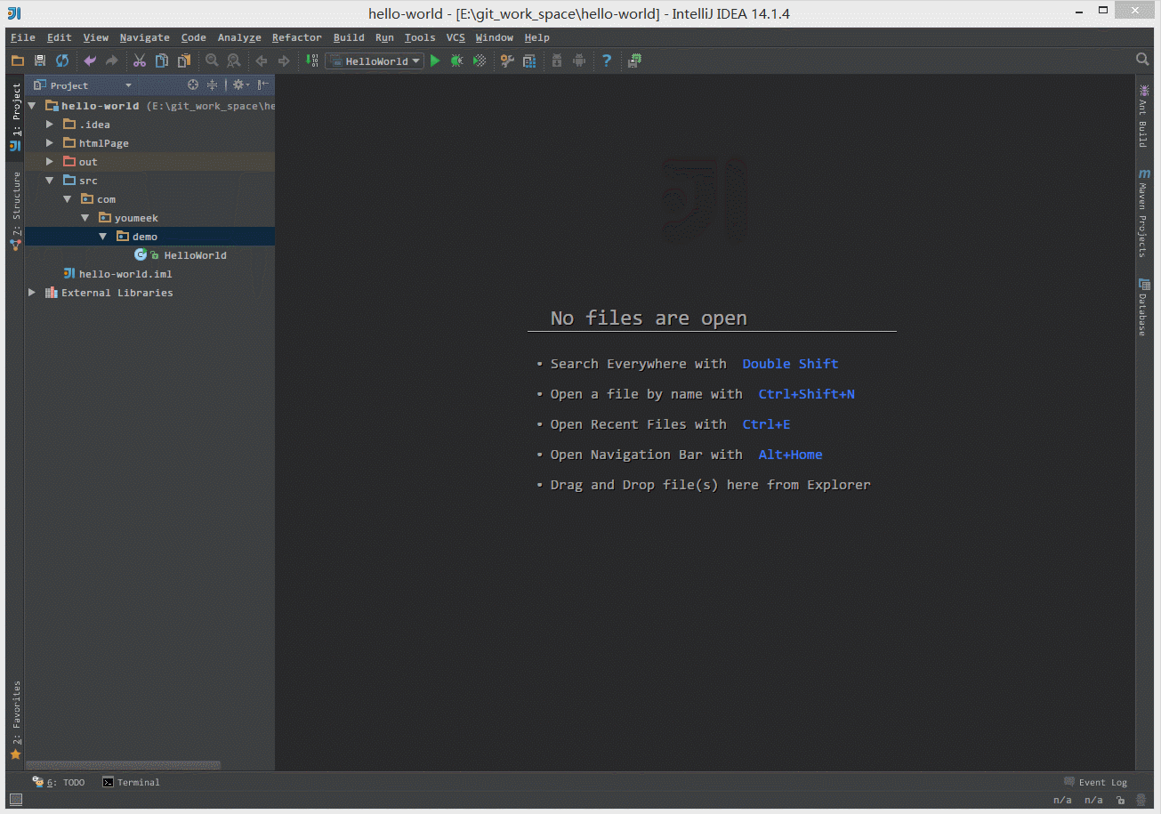
Task: Collapse the src folder in Project tree
Action: click(50, 180)
